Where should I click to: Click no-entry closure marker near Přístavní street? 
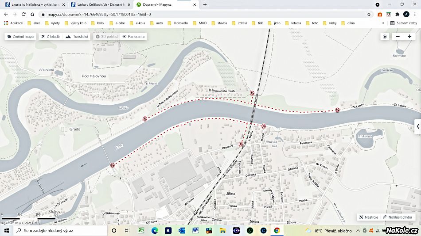(241, 144)
